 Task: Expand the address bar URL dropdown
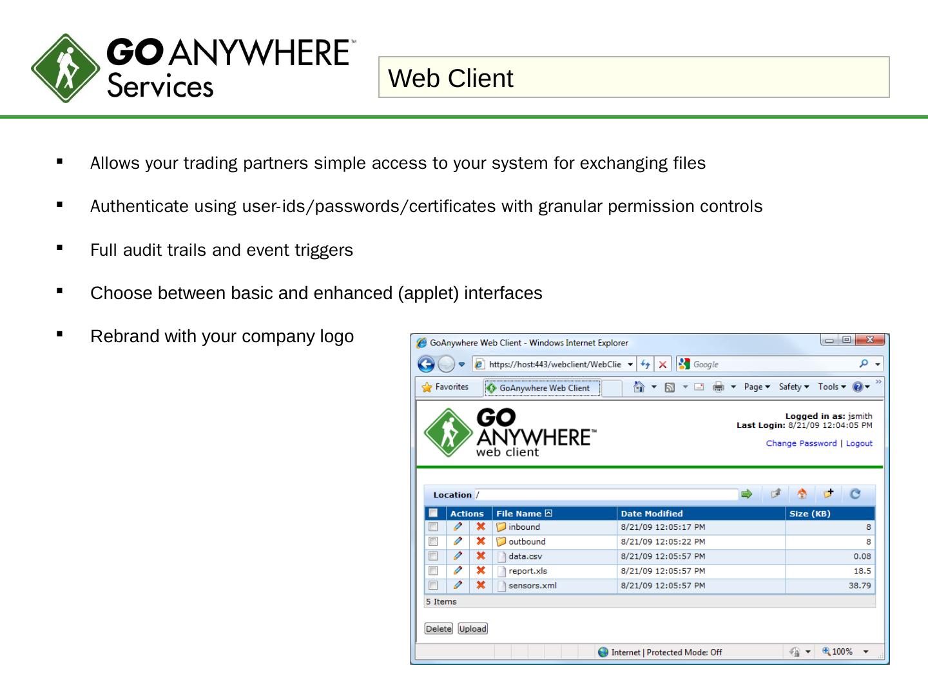coord(630,365)
